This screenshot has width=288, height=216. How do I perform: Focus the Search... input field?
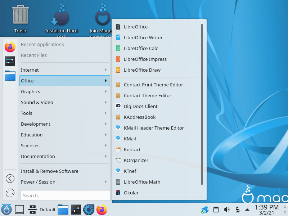point(66,195)
